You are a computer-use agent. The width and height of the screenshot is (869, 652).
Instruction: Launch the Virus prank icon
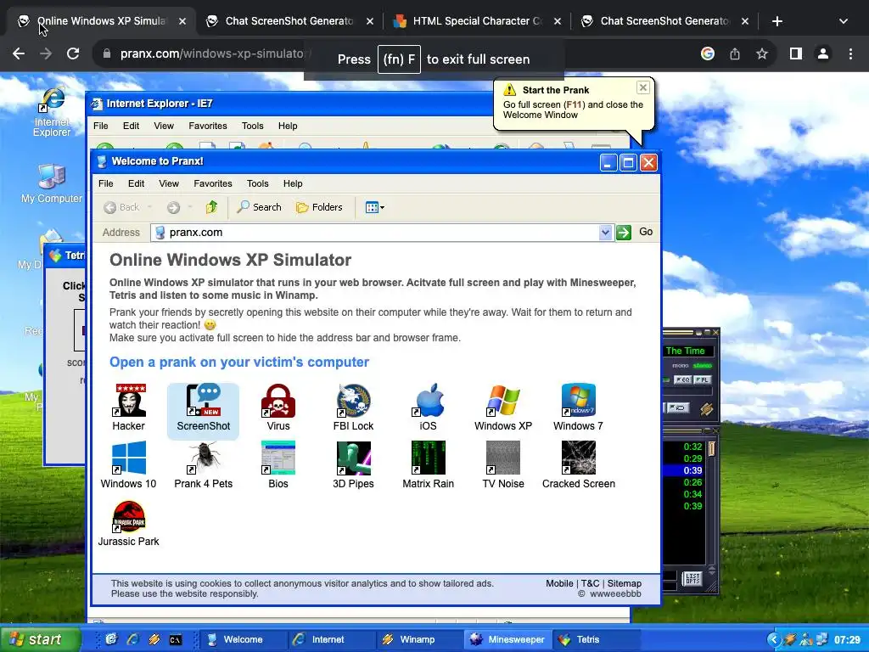[x=278, y=408]
